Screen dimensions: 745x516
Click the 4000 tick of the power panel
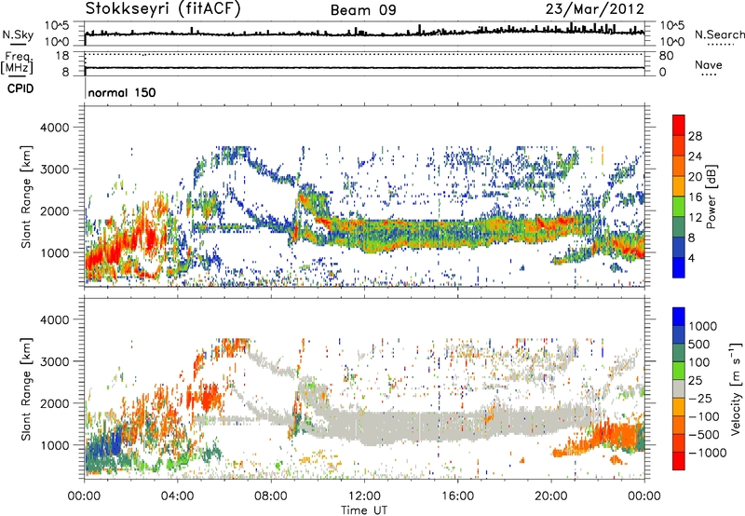54,128
